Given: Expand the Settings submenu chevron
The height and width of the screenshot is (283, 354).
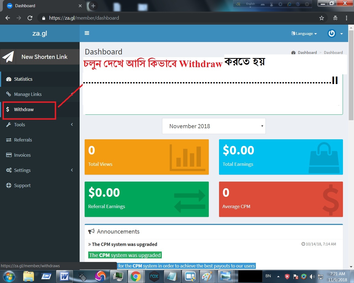Looking at the screenshot, I should pyautogui.click(x=72, y=170).
